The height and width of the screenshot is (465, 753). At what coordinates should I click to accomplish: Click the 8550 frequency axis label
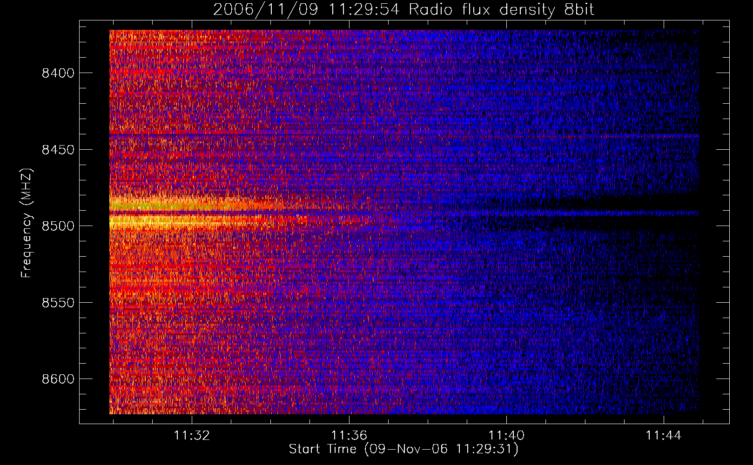click(58, 303)
